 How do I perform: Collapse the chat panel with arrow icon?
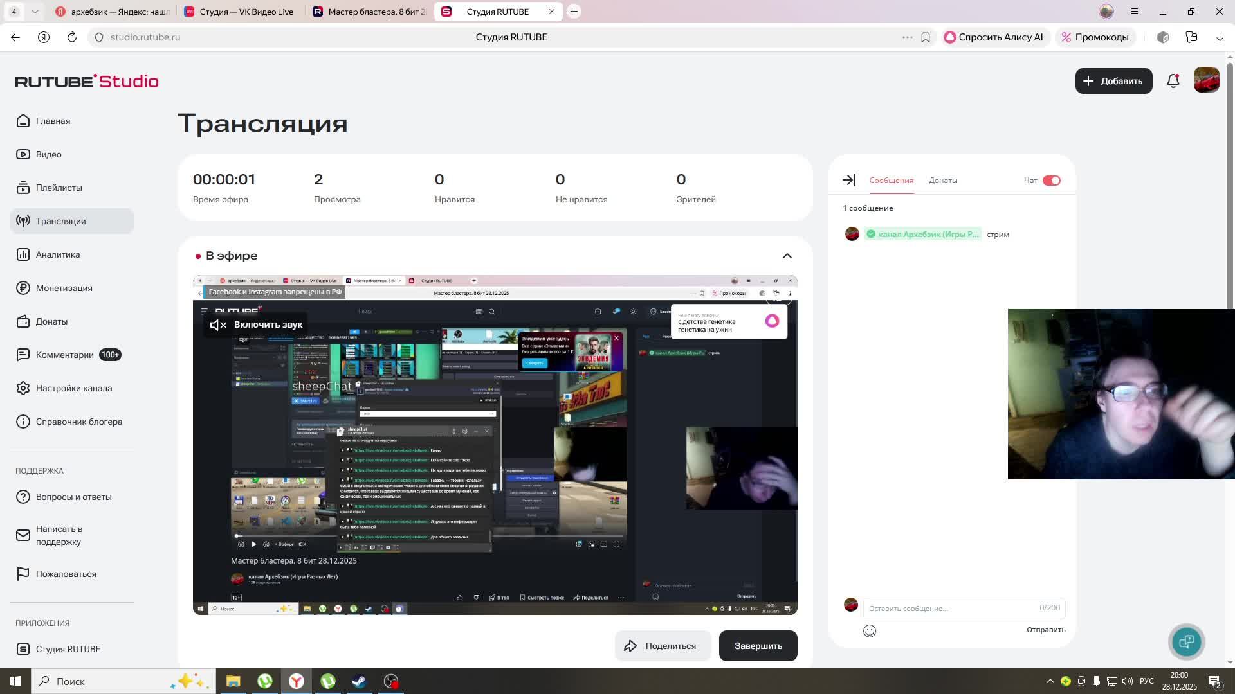[x=849, y=181]
